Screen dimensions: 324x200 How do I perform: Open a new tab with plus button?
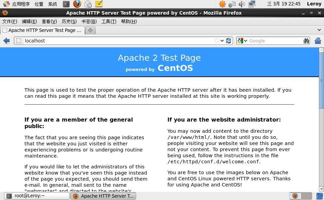tap(90, 30)
